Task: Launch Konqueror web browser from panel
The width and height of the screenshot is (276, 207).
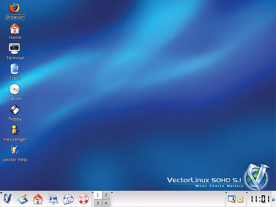Action: [53, 199]
